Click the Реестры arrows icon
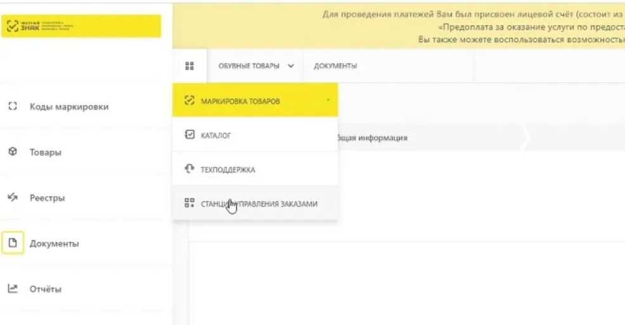The image size is (625, 325). click(13, 197)
